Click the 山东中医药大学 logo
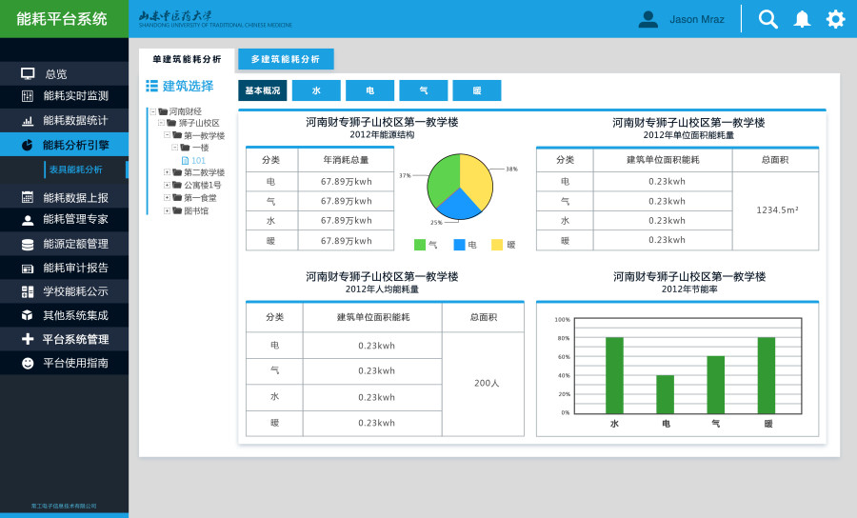 pos(215,19)
